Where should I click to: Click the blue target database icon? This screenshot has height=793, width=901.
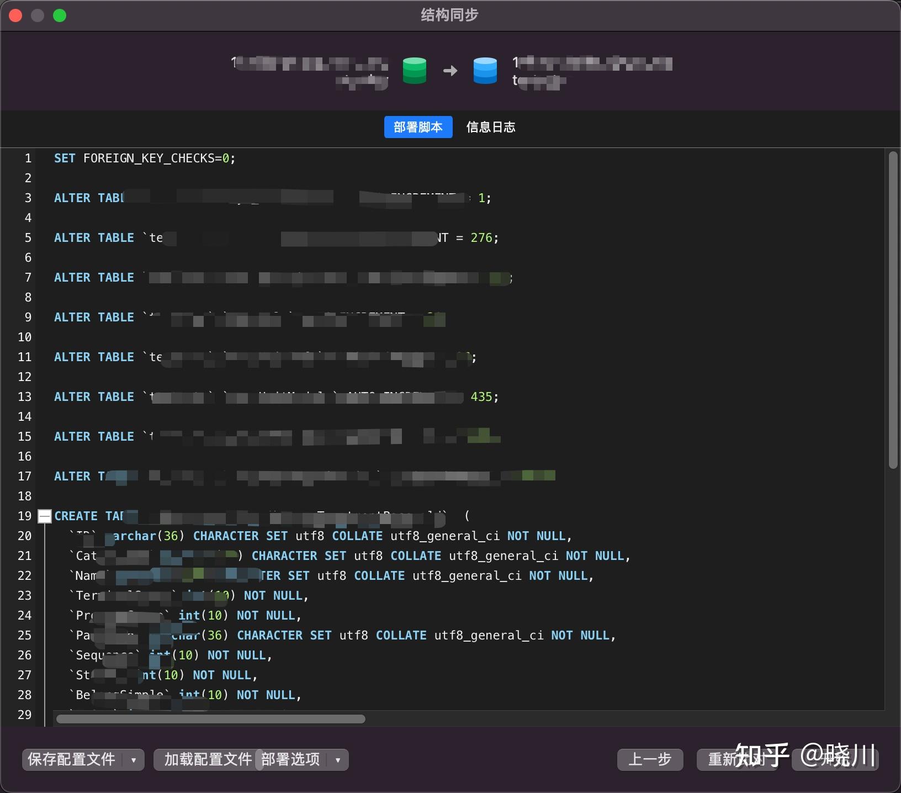click(484, 71)
